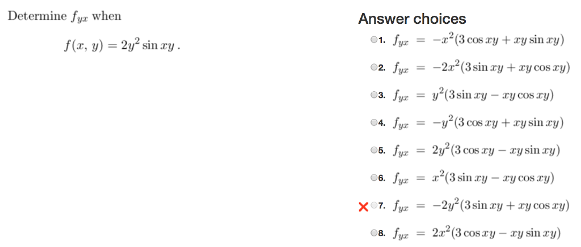This screenshot has height=247, width=581.
Task: Select radio button numbered 5
Action: pyautogui.click(x=374, y=150)
